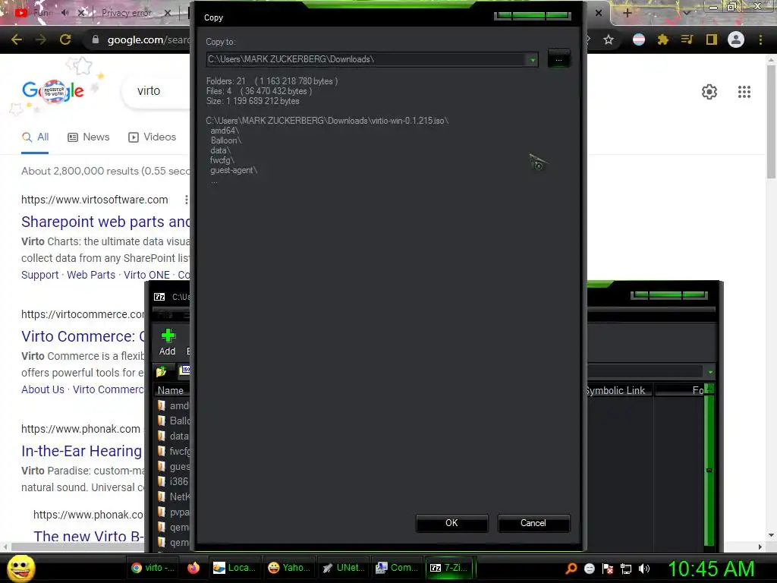Click the Add plus icon in 7-Zip
The width and height of the screenshot is (777, 583).
[168, 336]
